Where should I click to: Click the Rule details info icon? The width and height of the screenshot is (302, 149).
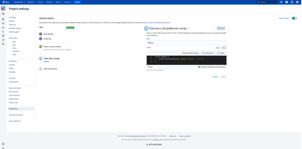pyautogui.click(x=41, y=34)
